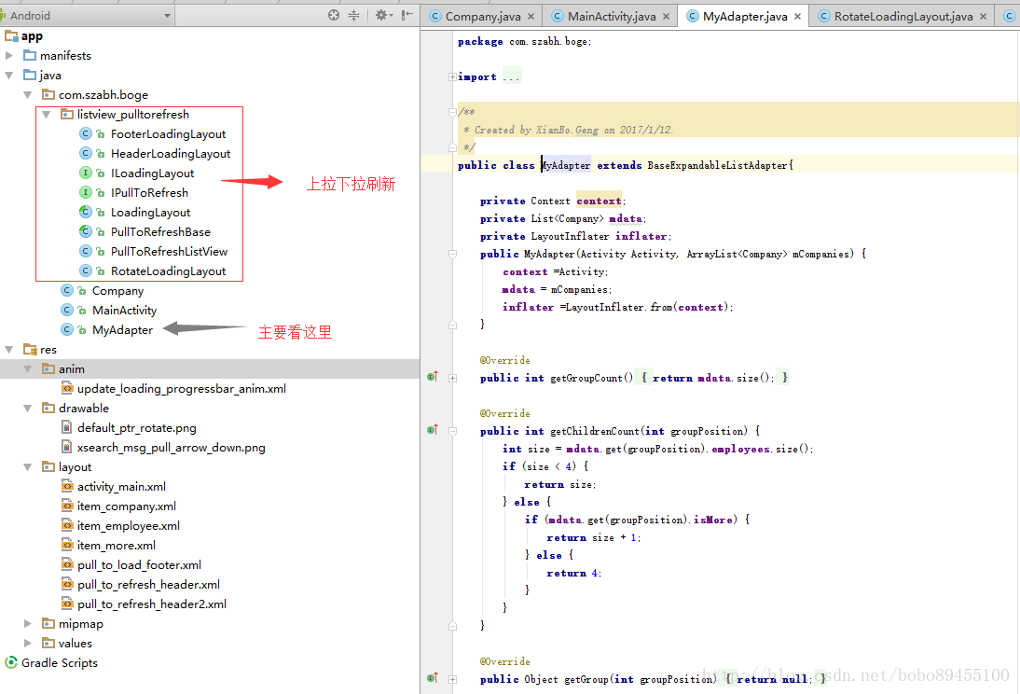Click the PullToRefreshListView class icon
Screen dimensions: 1020x694
tap(85, 251)
